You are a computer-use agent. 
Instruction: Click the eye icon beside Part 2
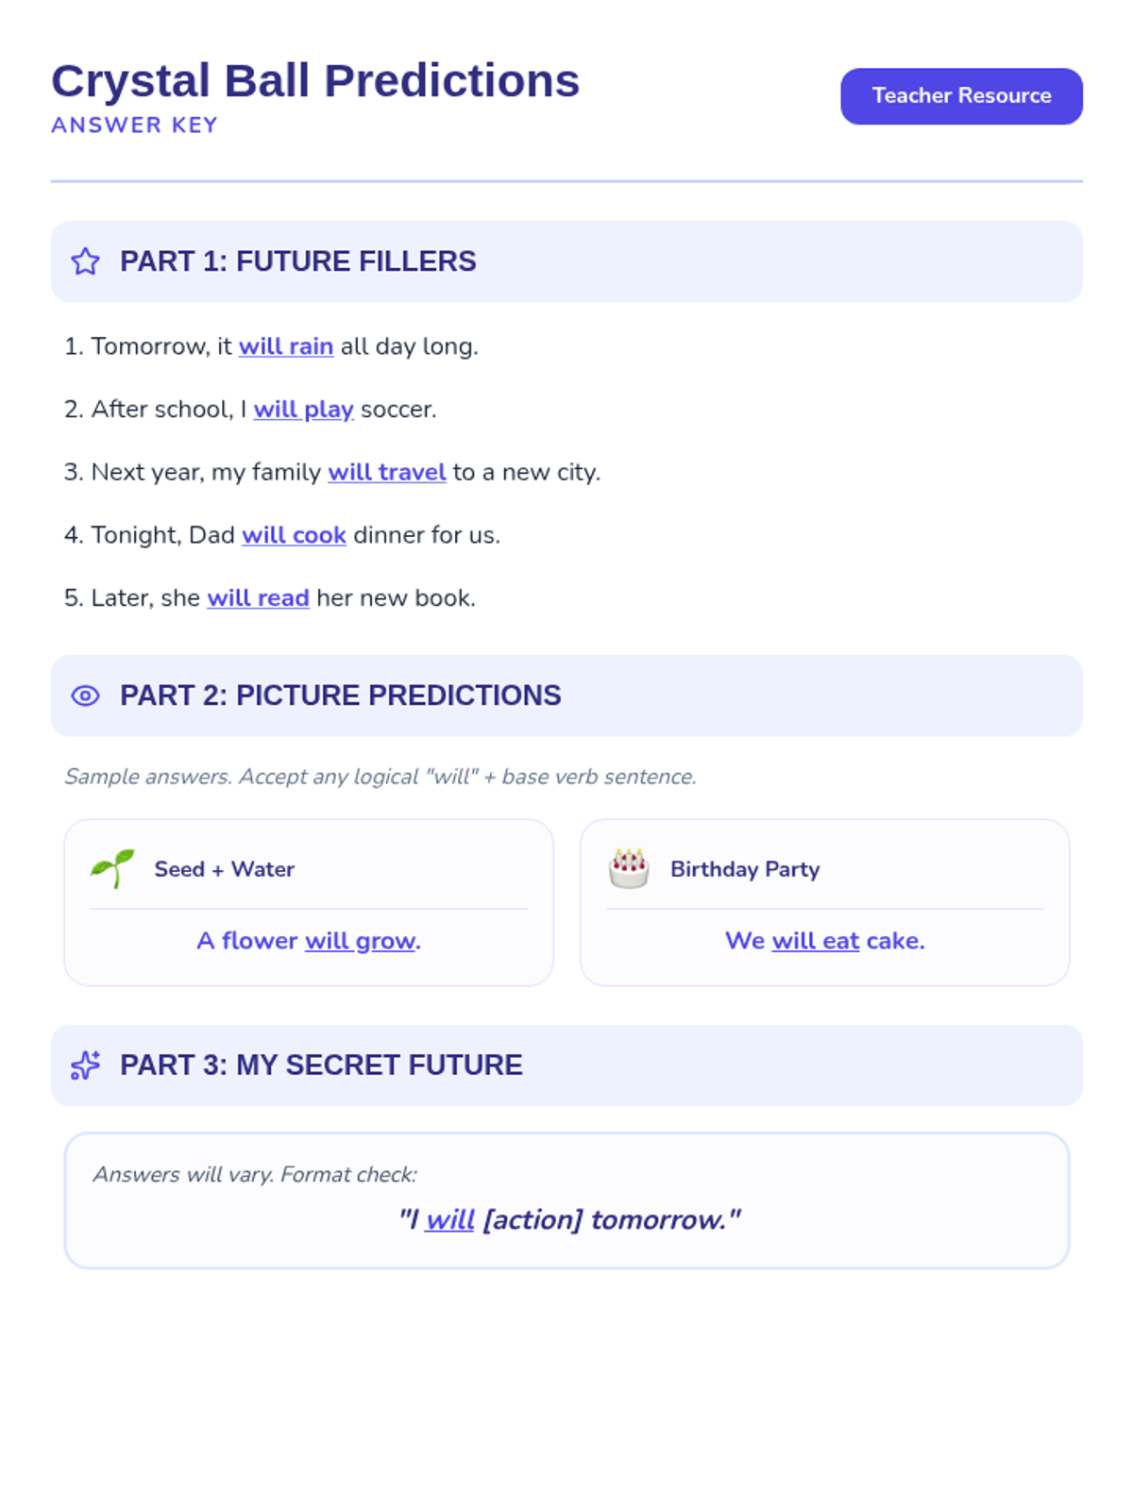tap(85, 696)
